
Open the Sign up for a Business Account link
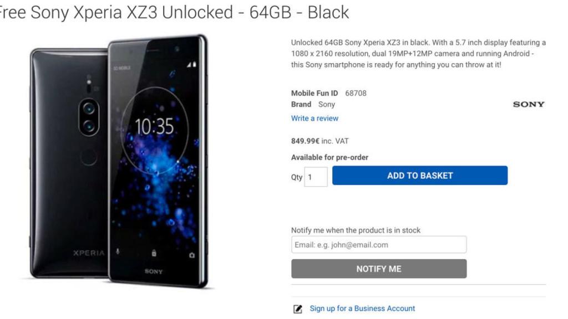[363, 308]
